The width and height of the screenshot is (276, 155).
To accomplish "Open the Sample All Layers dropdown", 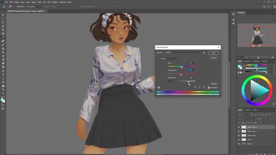I will click(63, 7).
